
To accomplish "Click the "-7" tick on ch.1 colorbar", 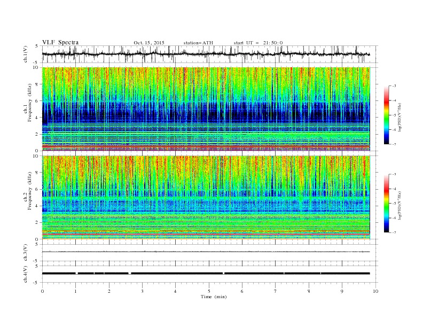I will (394, 144).
